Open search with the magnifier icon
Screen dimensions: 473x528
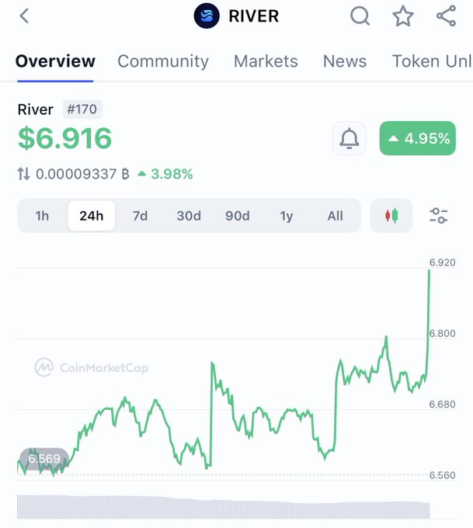point(360,16)
